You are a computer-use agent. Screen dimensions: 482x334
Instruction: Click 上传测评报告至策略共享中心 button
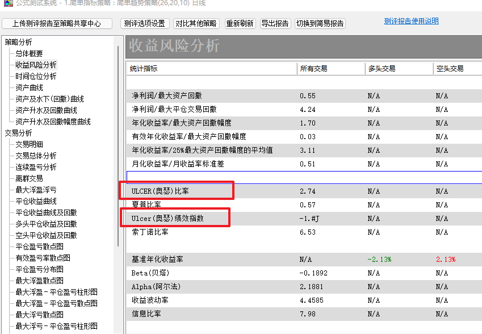[57, 24]
